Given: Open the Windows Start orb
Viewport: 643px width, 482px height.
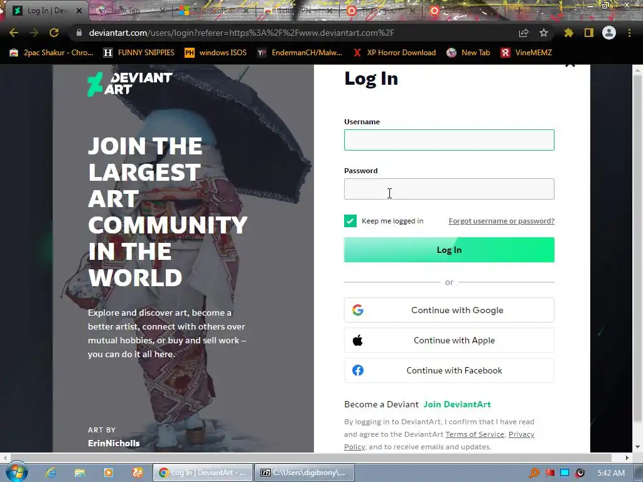Looking at the screenshot, I should (16, 472).
